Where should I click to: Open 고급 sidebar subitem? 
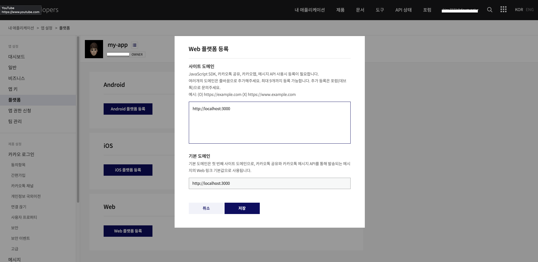click(x=15, y=249)
